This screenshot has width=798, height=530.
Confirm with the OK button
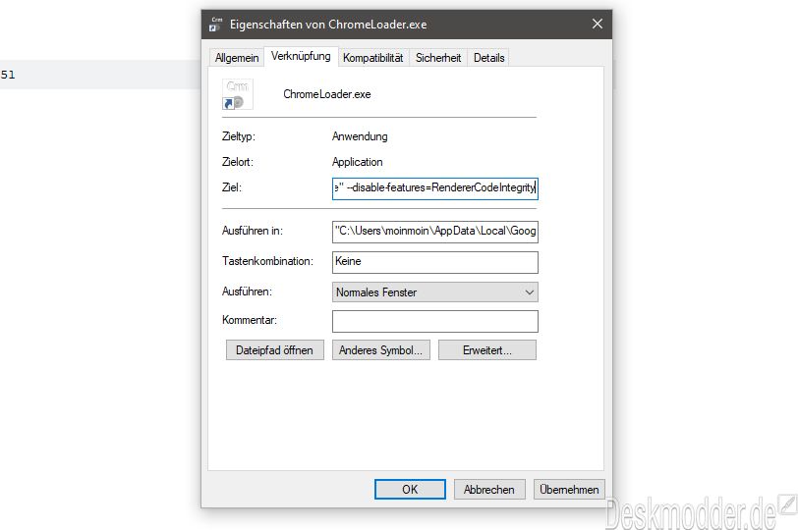pos(410,490)
